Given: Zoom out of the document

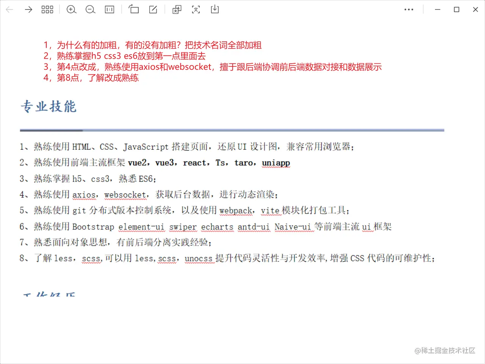Looking at the screenshot, I should click(x=90, y=9).
